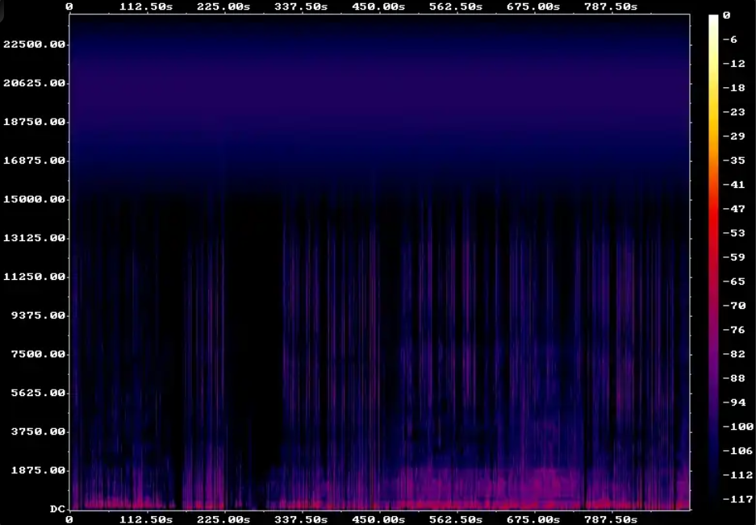Click the -29 color scale label

click(734, 136)
